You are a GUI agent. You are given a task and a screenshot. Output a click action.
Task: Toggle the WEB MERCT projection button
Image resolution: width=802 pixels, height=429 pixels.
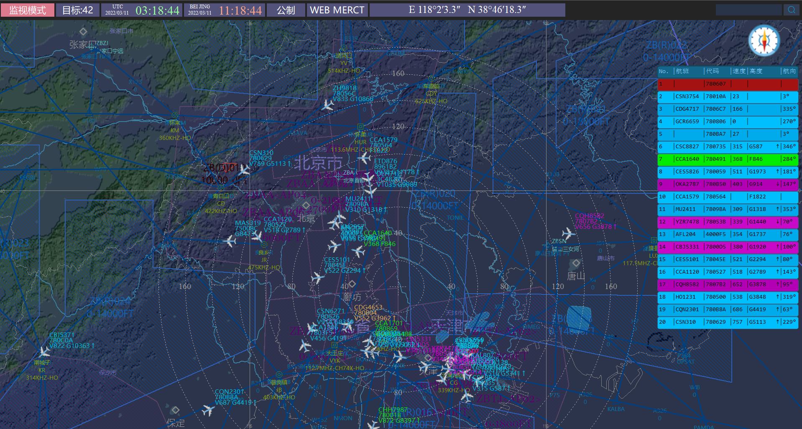(337, 10)
